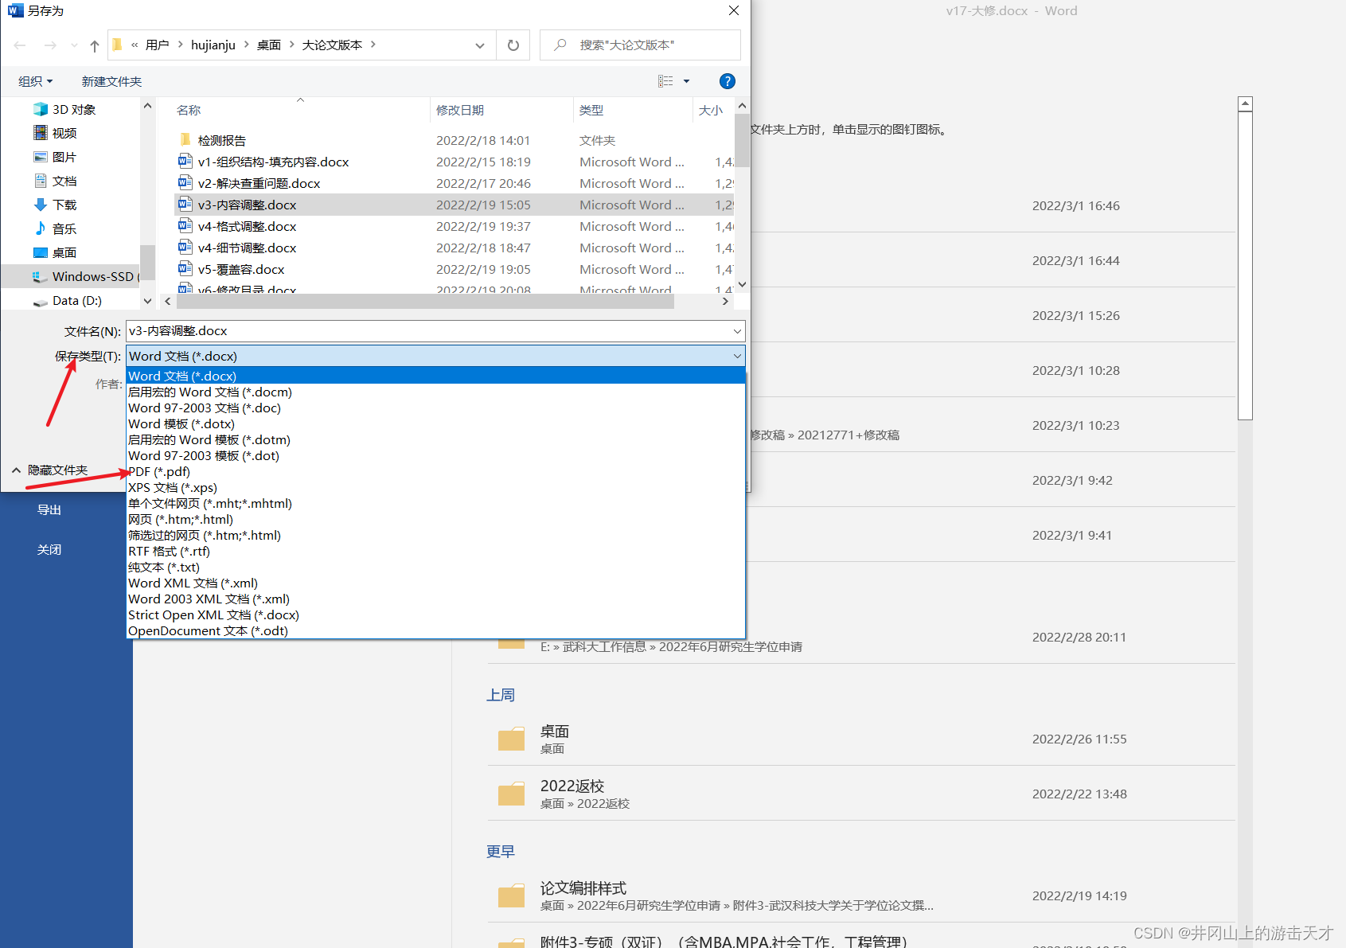This screenshot has width=1346, height=948.
Task: Choose Word 97-2003 文档 (*.doc) option
Action: [436, 408]
